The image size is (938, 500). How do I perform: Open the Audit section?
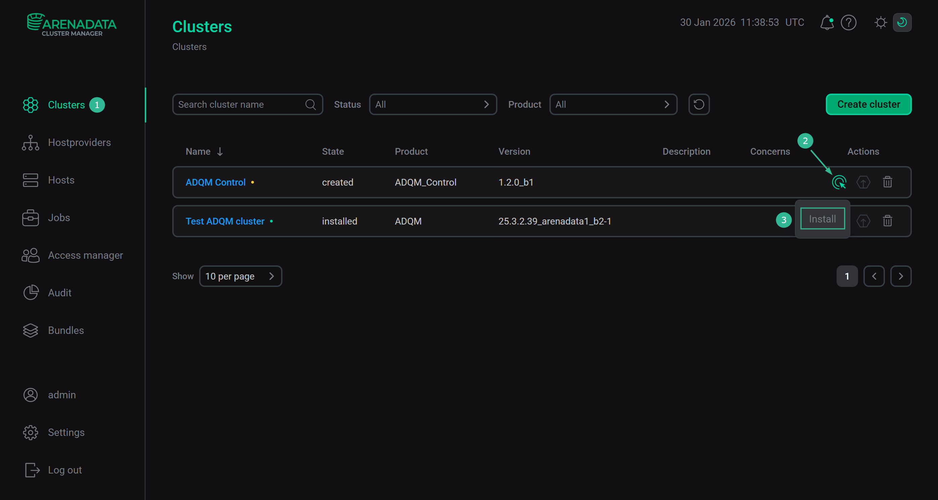point(59,293)
